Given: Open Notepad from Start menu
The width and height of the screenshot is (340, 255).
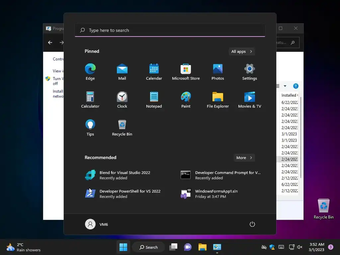Looking at the screenshot, I should pos(154,100).
